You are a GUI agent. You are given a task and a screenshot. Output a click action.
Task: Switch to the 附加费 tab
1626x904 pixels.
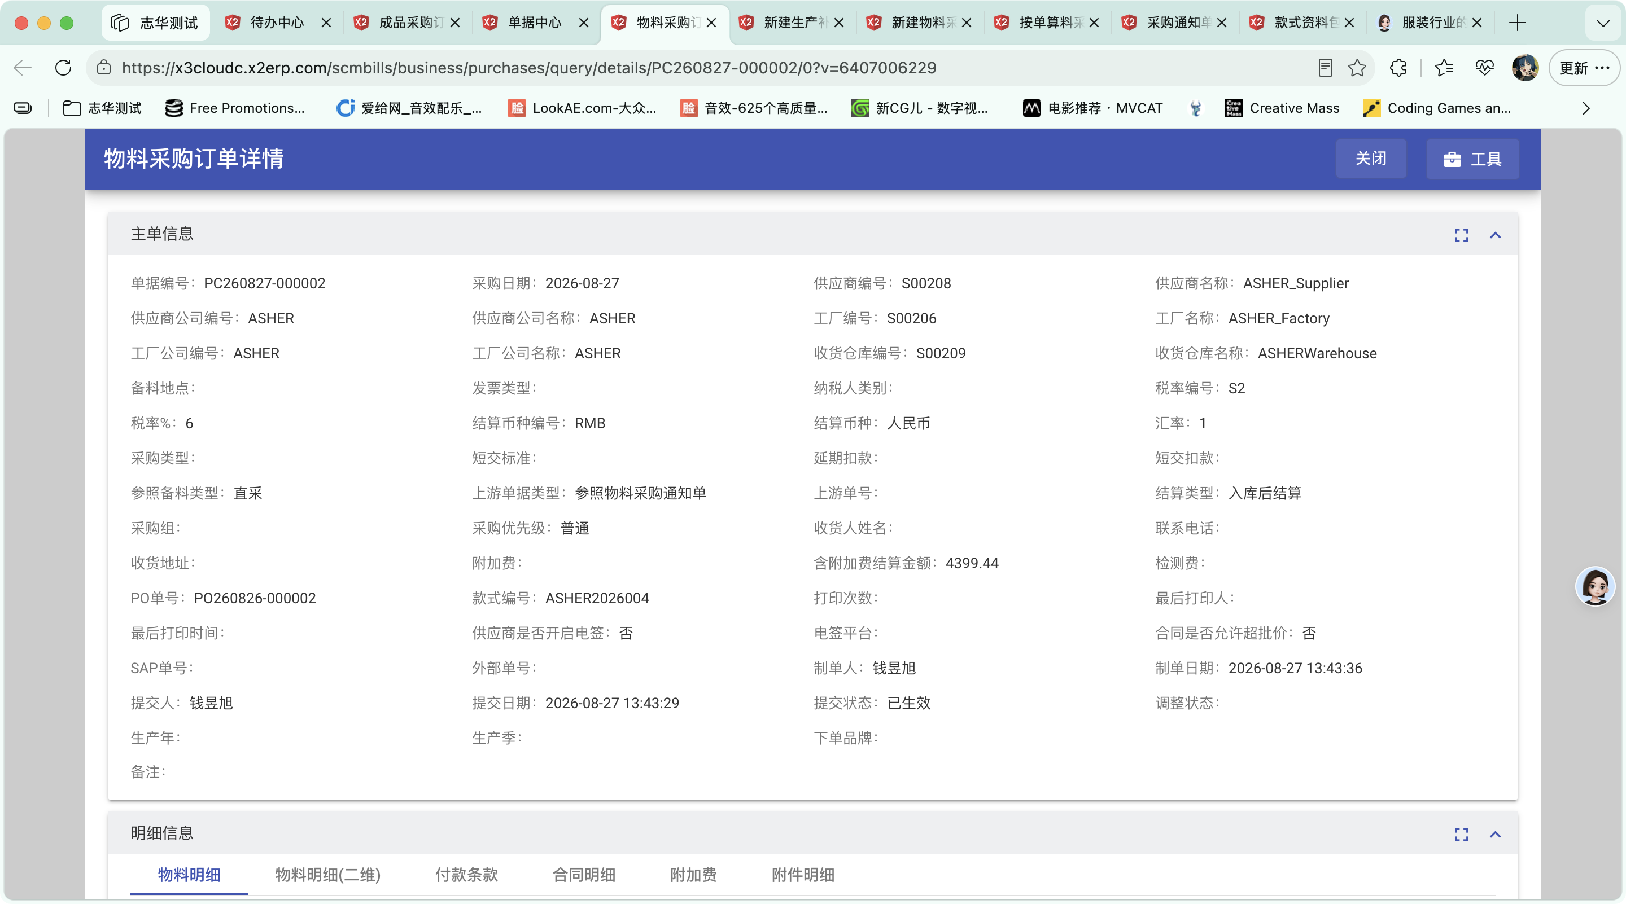(x=693, y=874)
